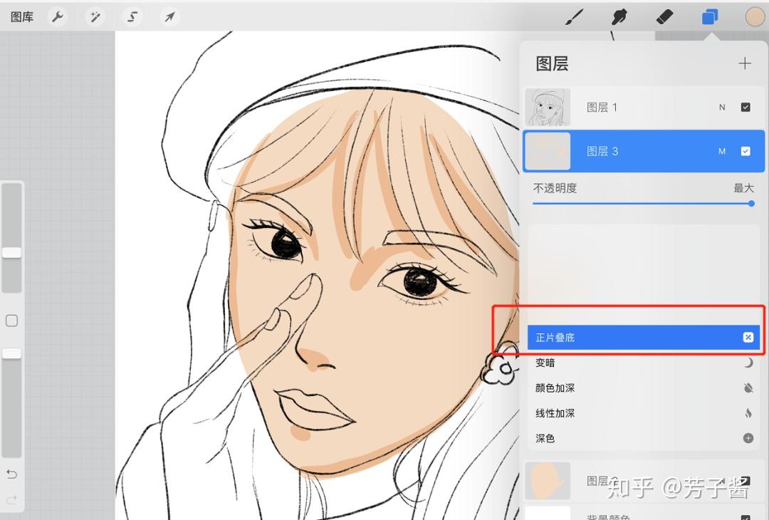Screen dimensions: 769x520
Task: Select the Brush tool
Action: coord(575,16)
